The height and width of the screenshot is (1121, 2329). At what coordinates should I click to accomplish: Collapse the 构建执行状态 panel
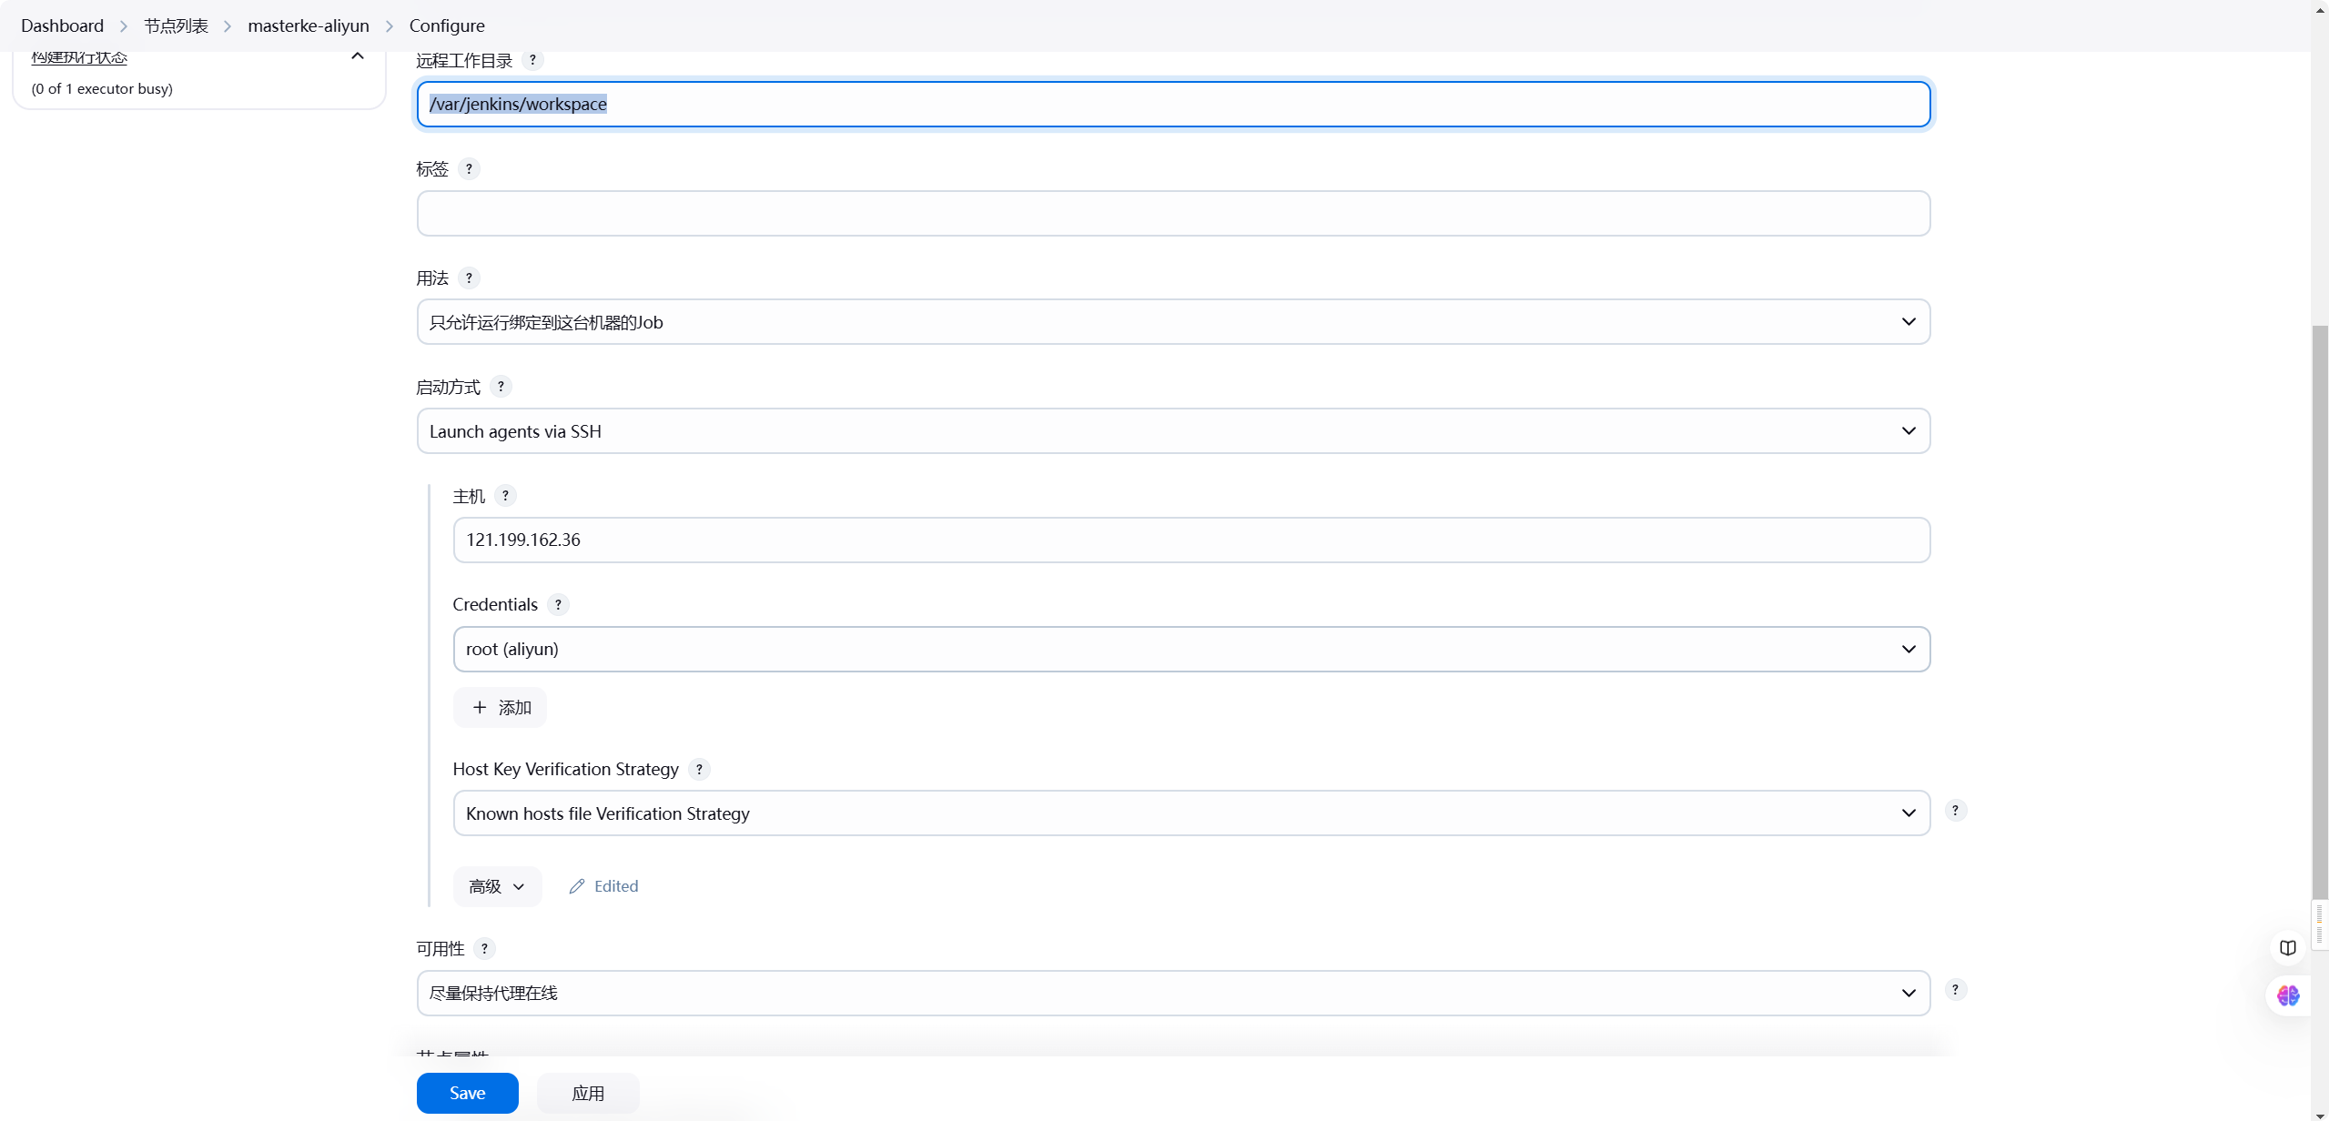[358, 56]
